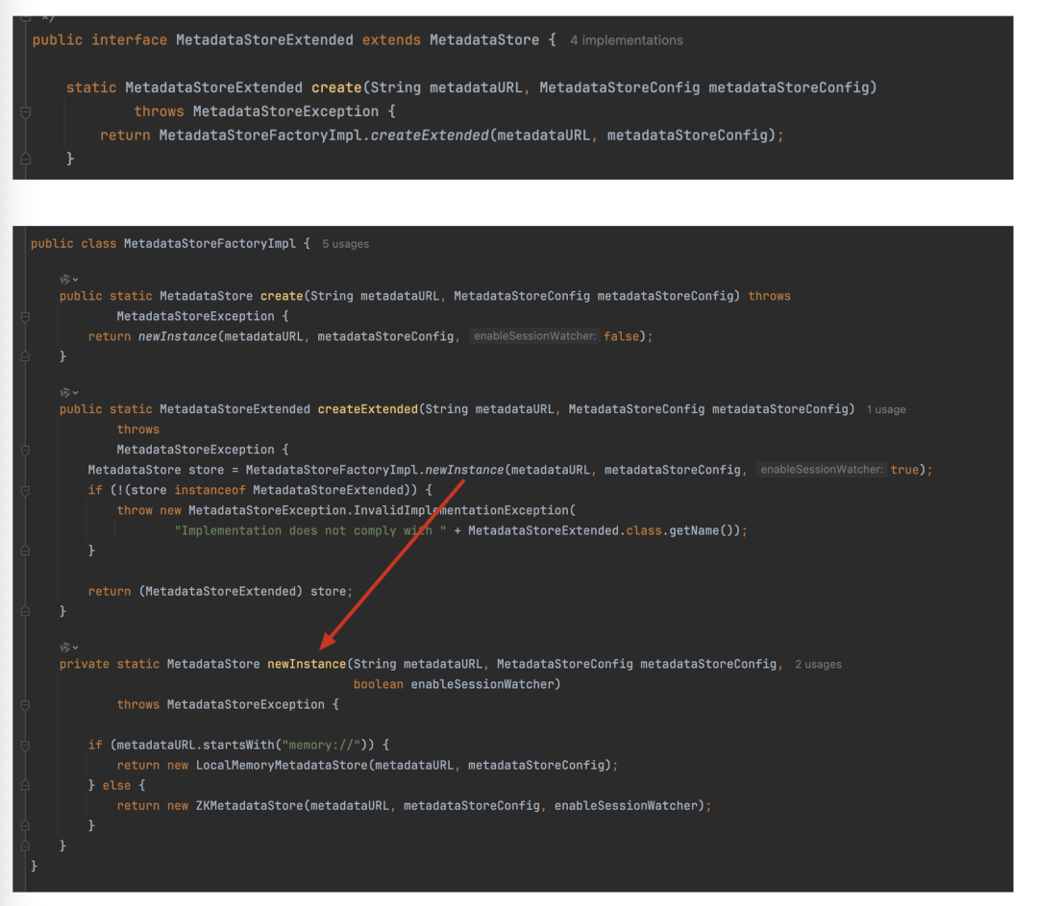The image size is (1038, 906).
Task: Click 'enableSessionWatcher:' hint before true
Action: coord(822,470)
